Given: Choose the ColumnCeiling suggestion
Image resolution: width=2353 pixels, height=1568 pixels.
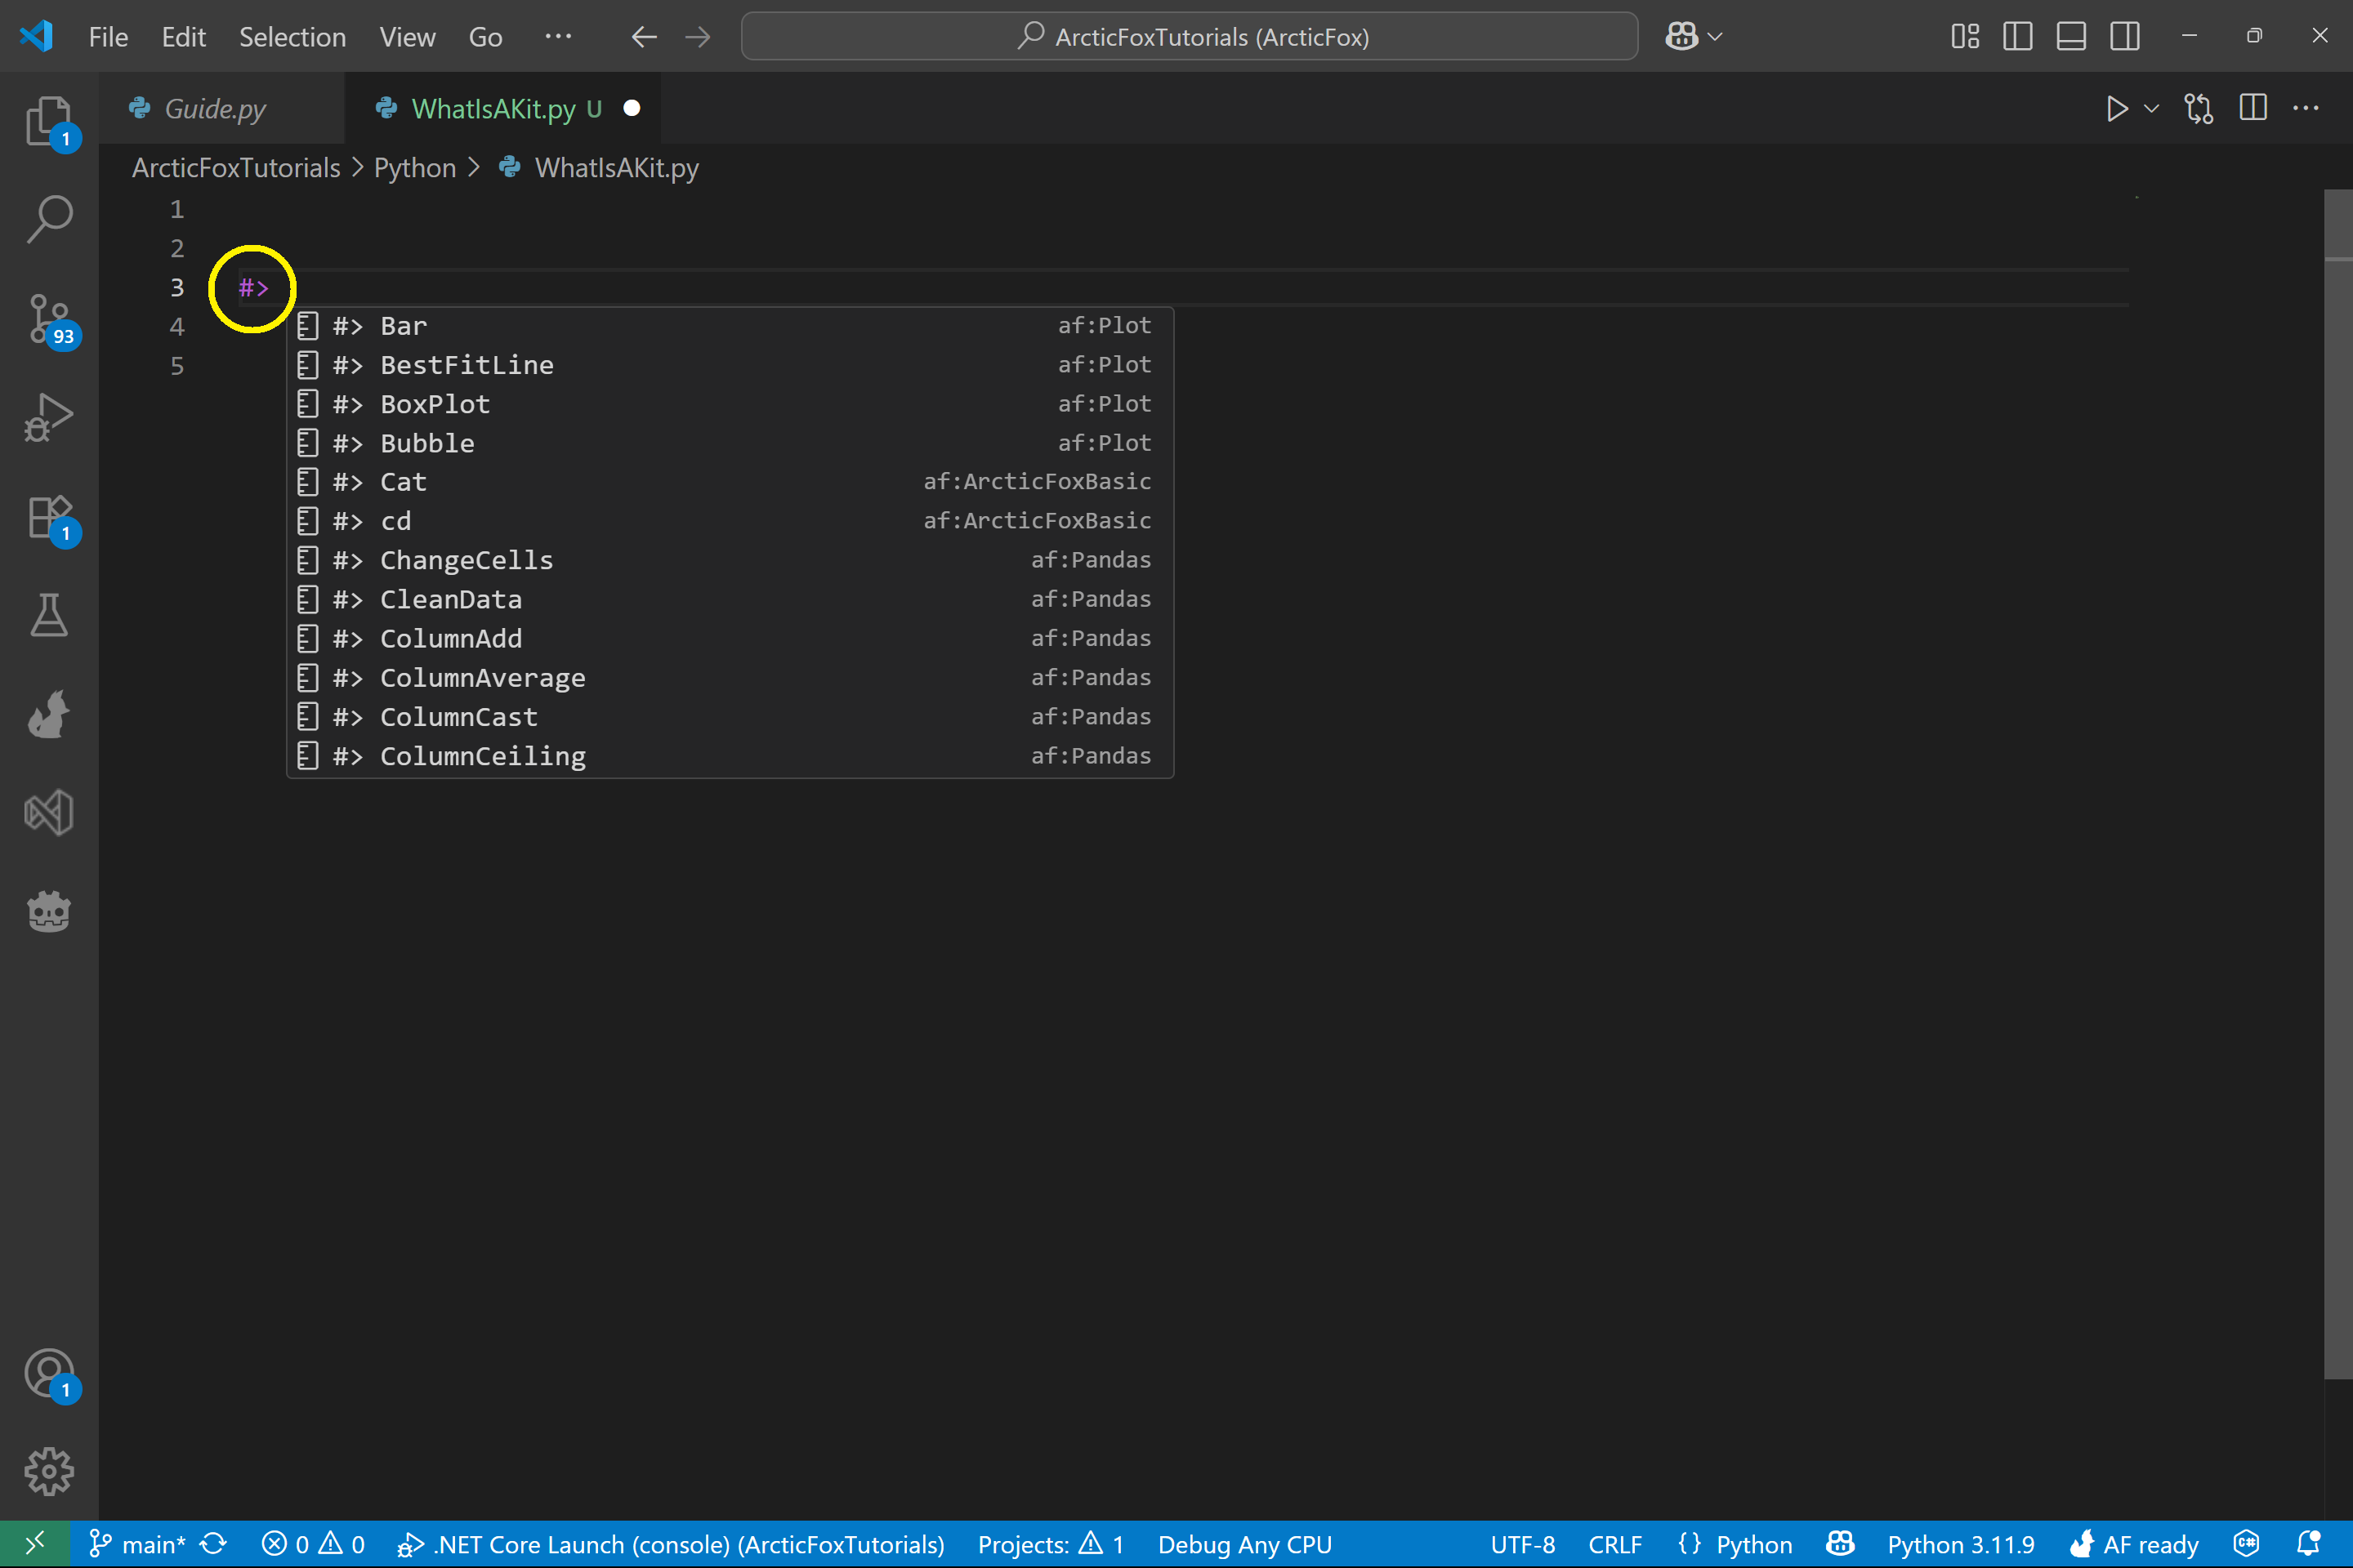Looking at the screenshot, I should 730,756.
